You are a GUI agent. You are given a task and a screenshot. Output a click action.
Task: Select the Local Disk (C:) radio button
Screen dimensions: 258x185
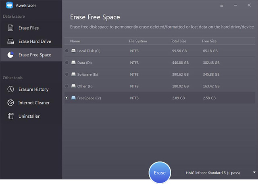pyautogui.click(x=67, y=51)
